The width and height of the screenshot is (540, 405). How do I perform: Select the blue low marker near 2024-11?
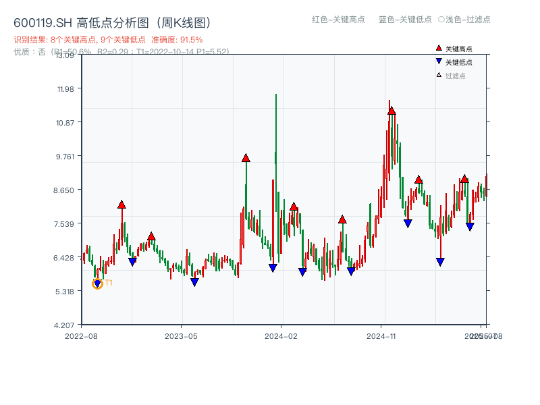coord(408,222)
